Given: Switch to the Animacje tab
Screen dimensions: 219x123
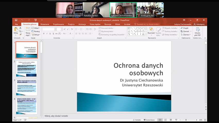Looking at the screenshot, I should click(x=82, y=24).
